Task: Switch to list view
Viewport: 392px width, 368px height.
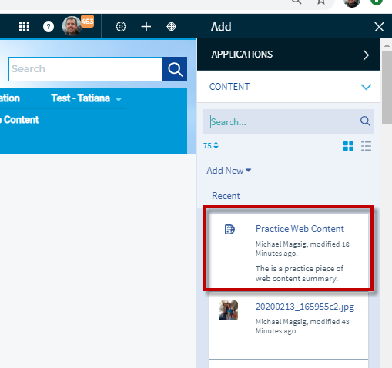Action: pyautogui.click(x=366, y=146)
